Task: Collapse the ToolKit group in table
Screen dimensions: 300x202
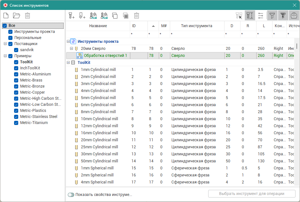Action: click(68, 63)
